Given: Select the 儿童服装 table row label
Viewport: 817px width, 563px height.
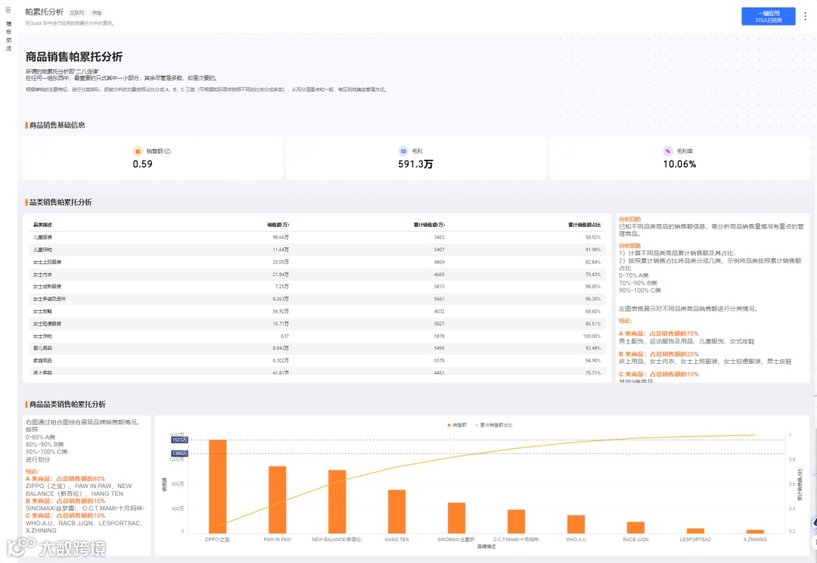Looking at the screenshot, I should pyautogui.click(x=42, y=237).
